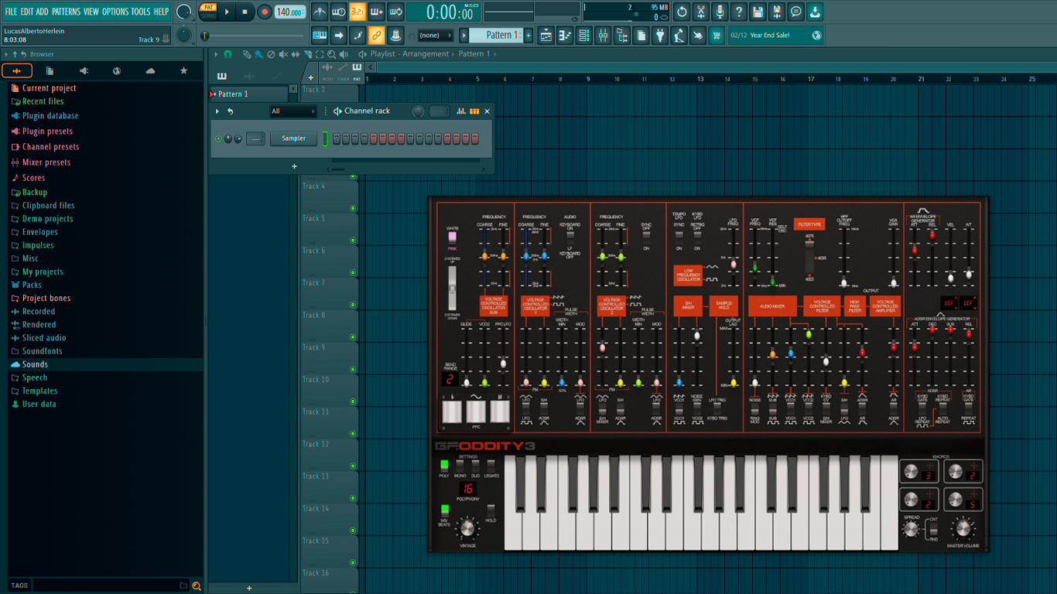This screenshot has width=1057, height=594.
Task: Expand the My projects folder
Action: click(x=43, y=271)
